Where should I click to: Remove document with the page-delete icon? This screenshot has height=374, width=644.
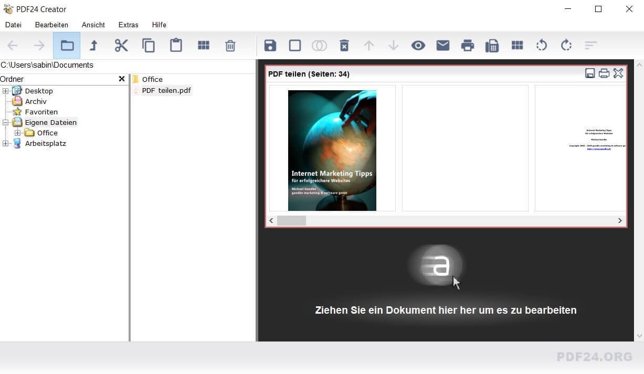(x=344, y=46)
